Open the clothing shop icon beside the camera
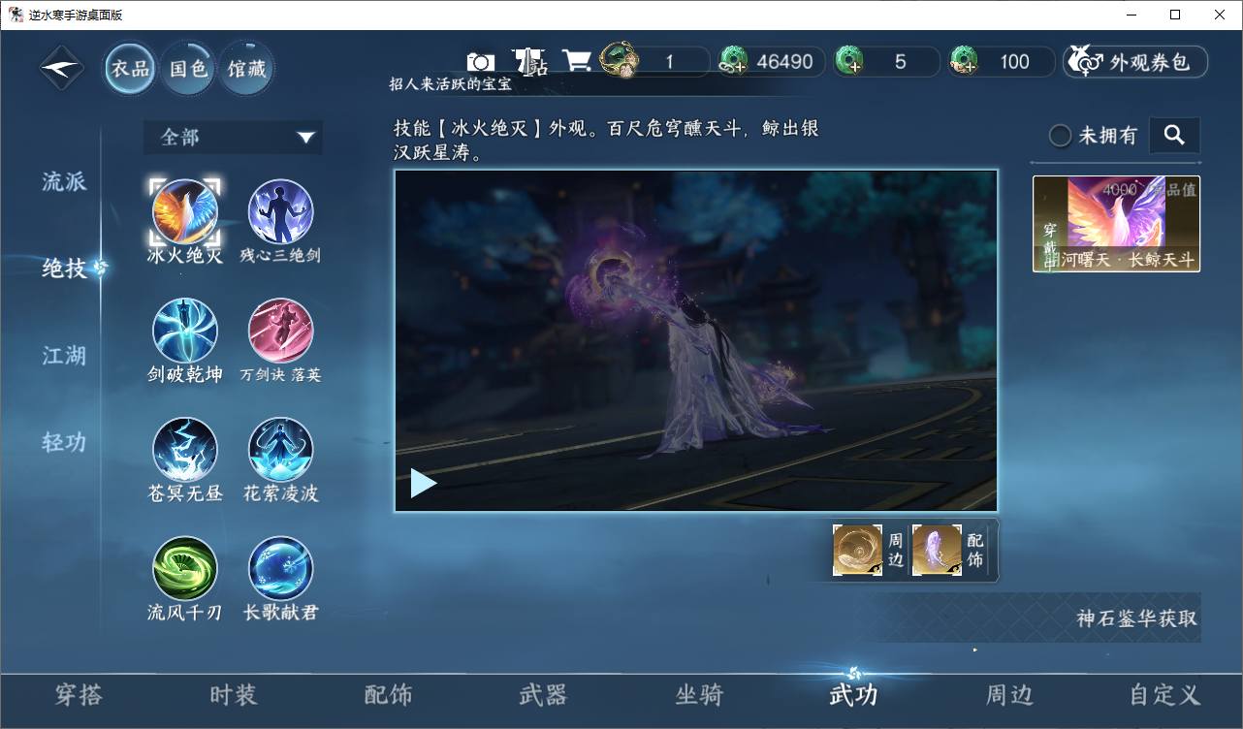Image resolution: width=1243 pixels, height=729 pixels. 528,61
